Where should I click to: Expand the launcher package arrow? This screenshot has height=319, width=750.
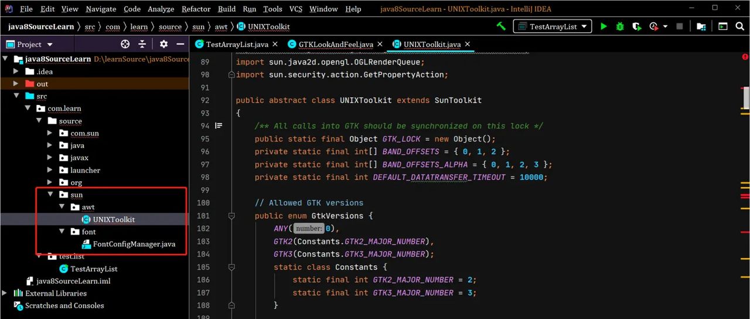(50, 170)
